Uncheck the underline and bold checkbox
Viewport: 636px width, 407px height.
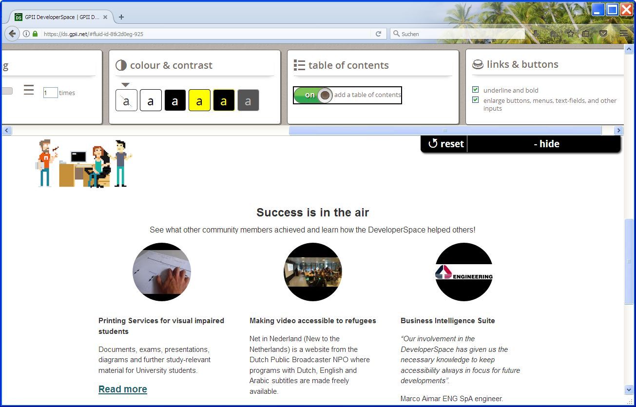pos(475,90)
